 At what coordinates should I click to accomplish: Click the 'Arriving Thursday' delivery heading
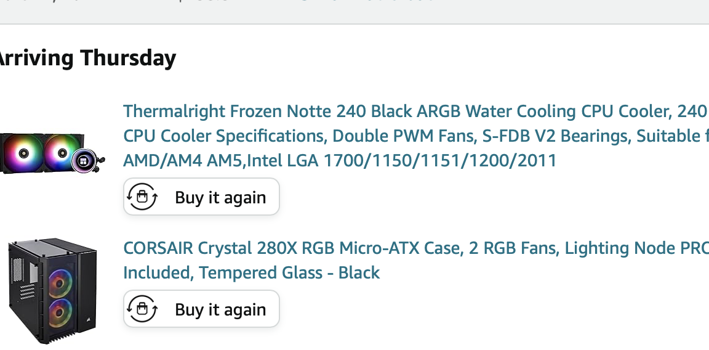click(x=87, y=58)
